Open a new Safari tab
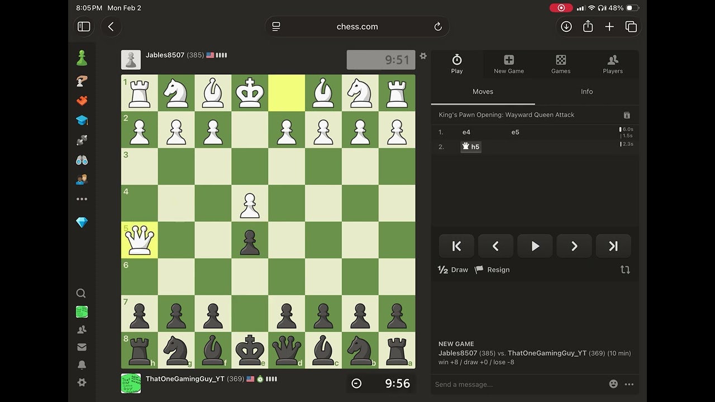Viewport: 715px width, 402px height. (x=609, y=26)
